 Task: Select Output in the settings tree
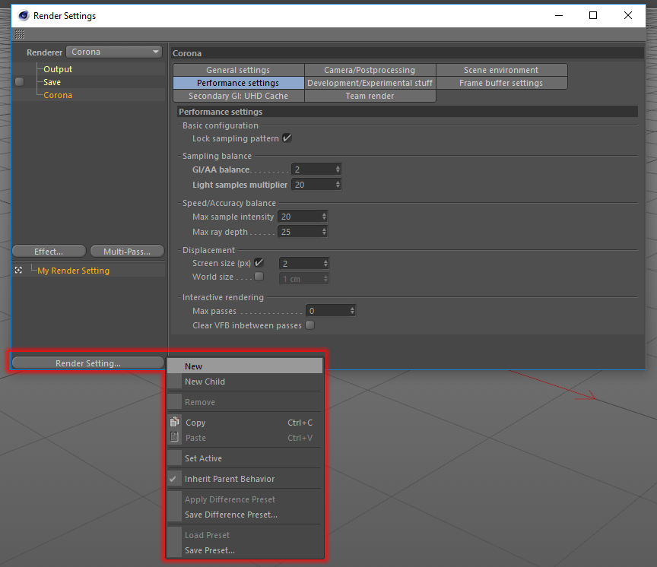click(58, 69)
